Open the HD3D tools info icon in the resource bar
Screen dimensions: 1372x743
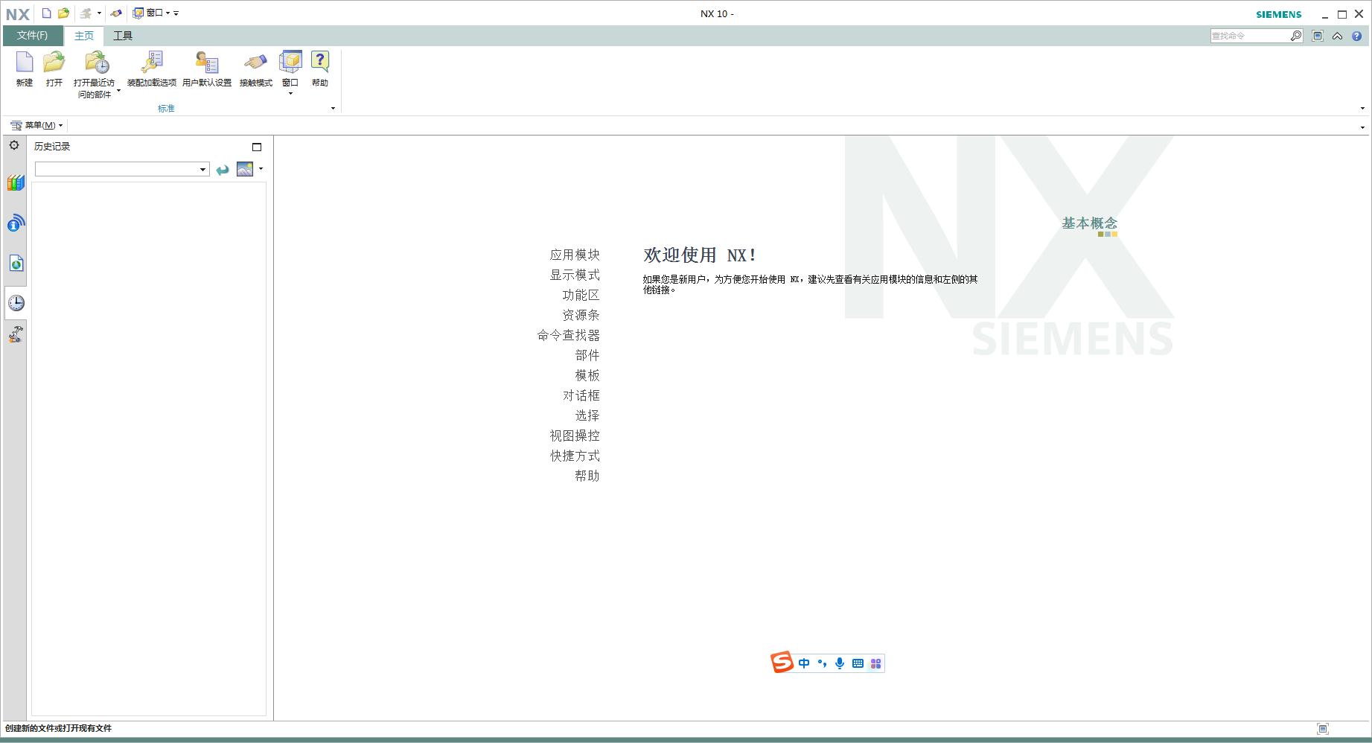click(16, 223)
